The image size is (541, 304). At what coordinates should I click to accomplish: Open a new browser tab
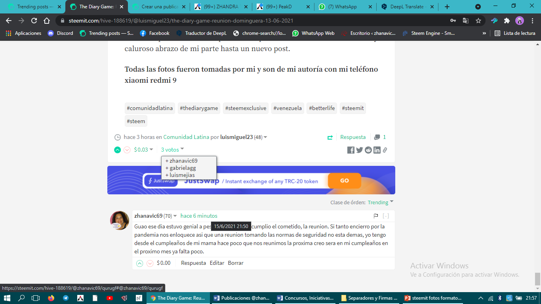447,7
